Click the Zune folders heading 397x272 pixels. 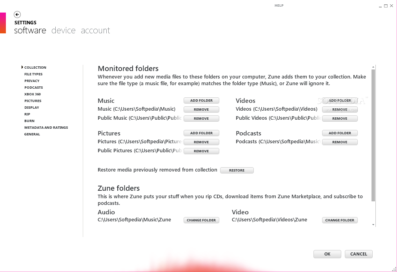coord(118,188)
